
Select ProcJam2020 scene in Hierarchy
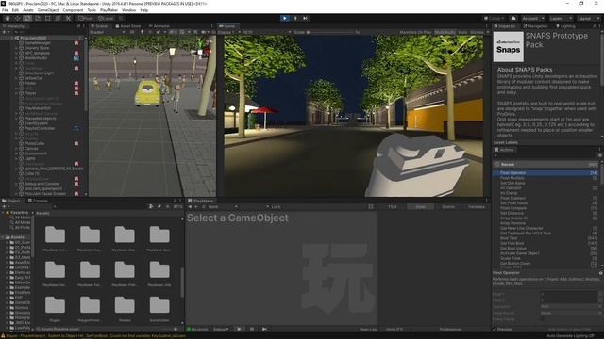point(33,38)
